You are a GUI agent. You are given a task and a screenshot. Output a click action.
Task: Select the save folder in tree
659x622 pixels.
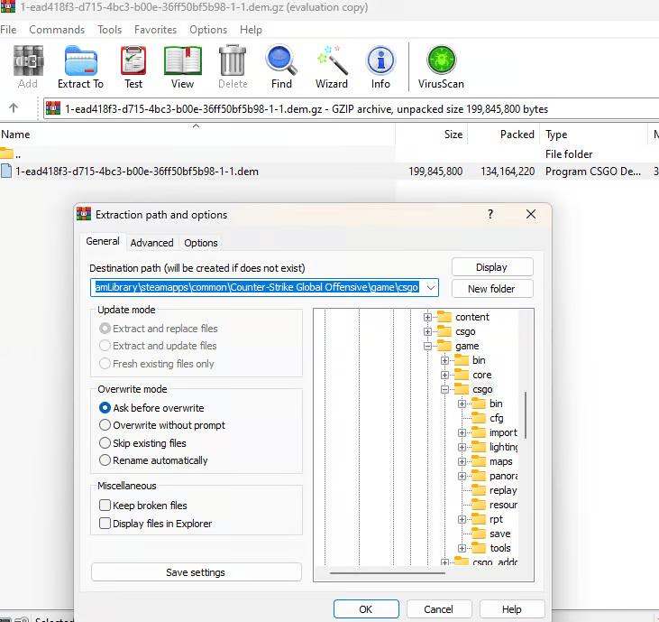click(x=499, y=534)
